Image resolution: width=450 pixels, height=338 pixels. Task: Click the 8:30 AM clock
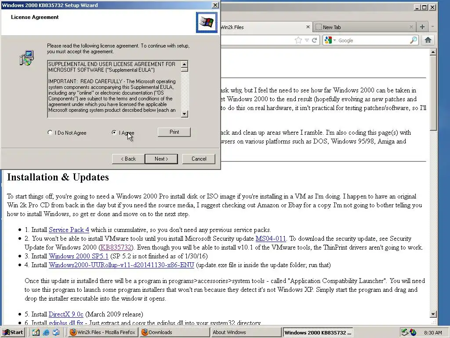pos(433,333)
